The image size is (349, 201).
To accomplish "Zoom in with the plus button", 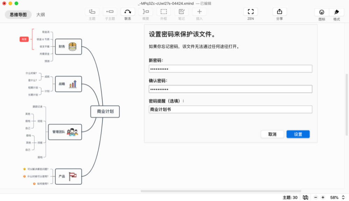I will [x=323, y=197].
